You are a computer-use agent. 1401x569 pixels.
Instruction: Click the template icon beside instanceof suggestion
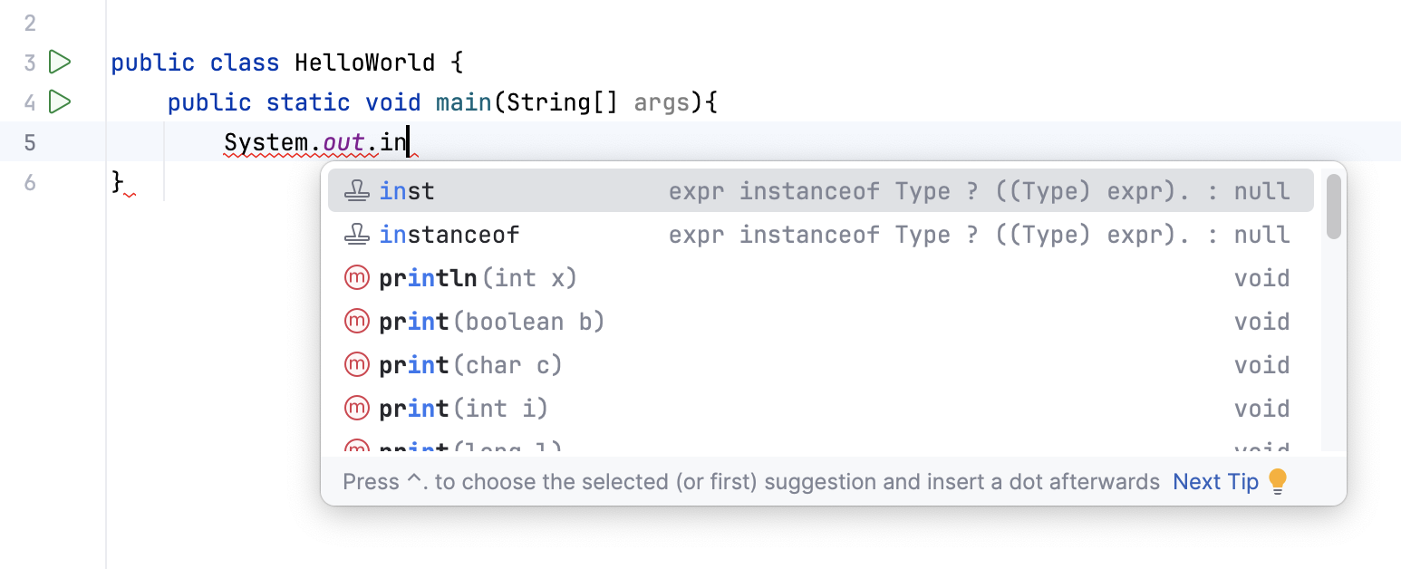point(357,234)
